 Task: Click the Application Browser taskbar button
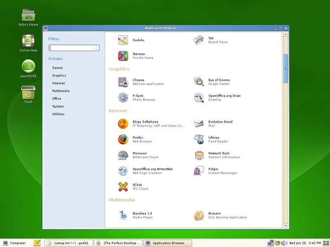point(167,243)
